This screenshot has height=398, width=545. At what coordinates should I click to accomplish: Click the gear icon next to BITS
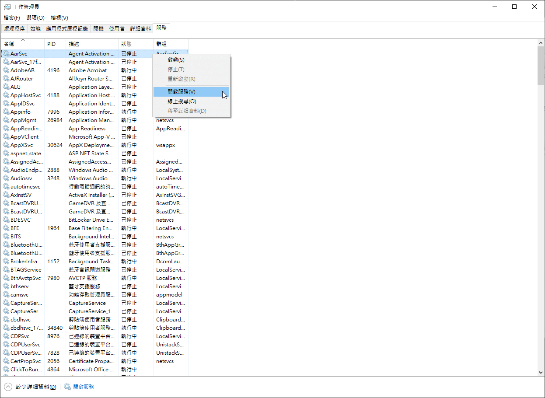(x=6, y=237)
